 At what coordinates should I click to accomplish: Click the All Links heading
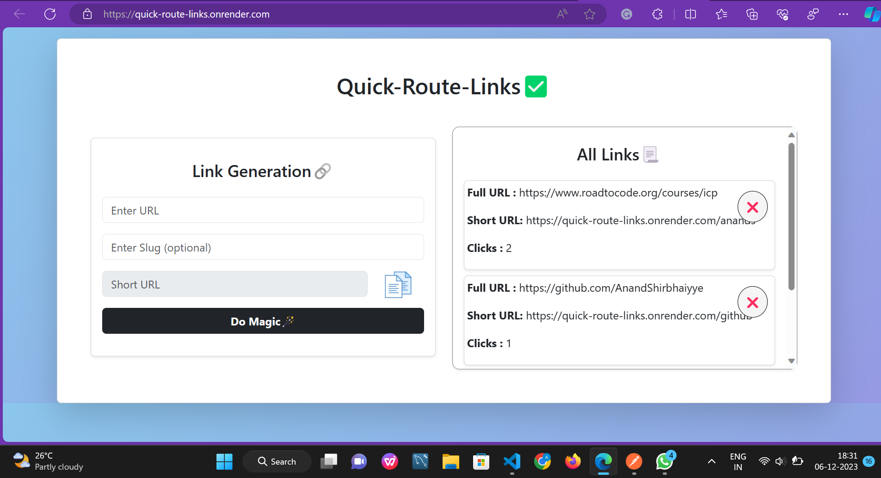coord(617,154)
